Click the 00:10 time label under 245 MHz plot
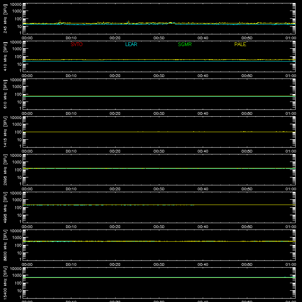This screenshot has width=302, height=302. click(71, 38)
